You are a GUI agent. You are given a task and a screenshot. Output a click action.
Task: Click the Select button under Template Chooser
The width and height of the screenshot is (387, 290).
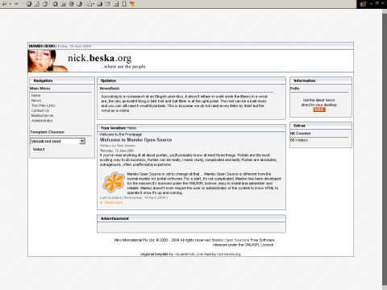[39, 149]
